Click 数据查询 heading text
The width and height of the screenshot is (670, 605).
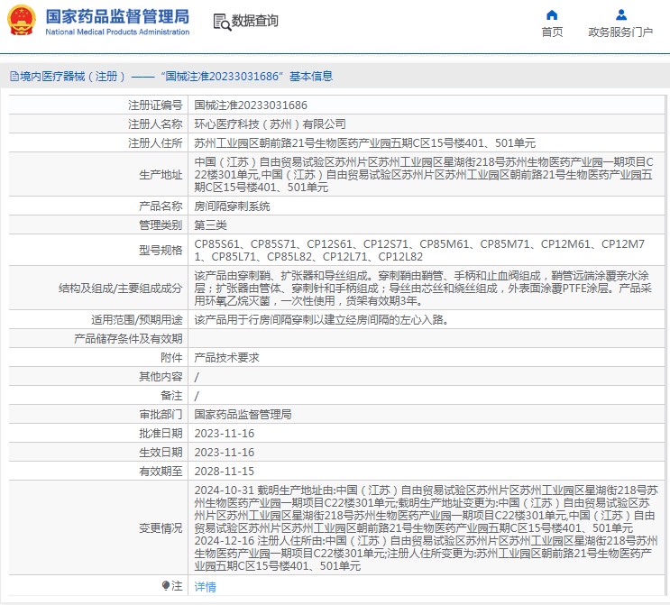(254, 21)
